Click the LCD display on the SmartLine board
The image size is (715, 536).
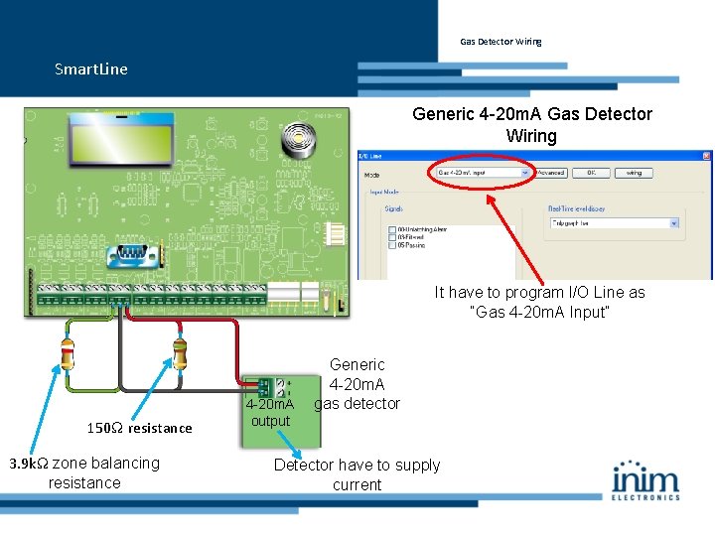pos(121,139)
